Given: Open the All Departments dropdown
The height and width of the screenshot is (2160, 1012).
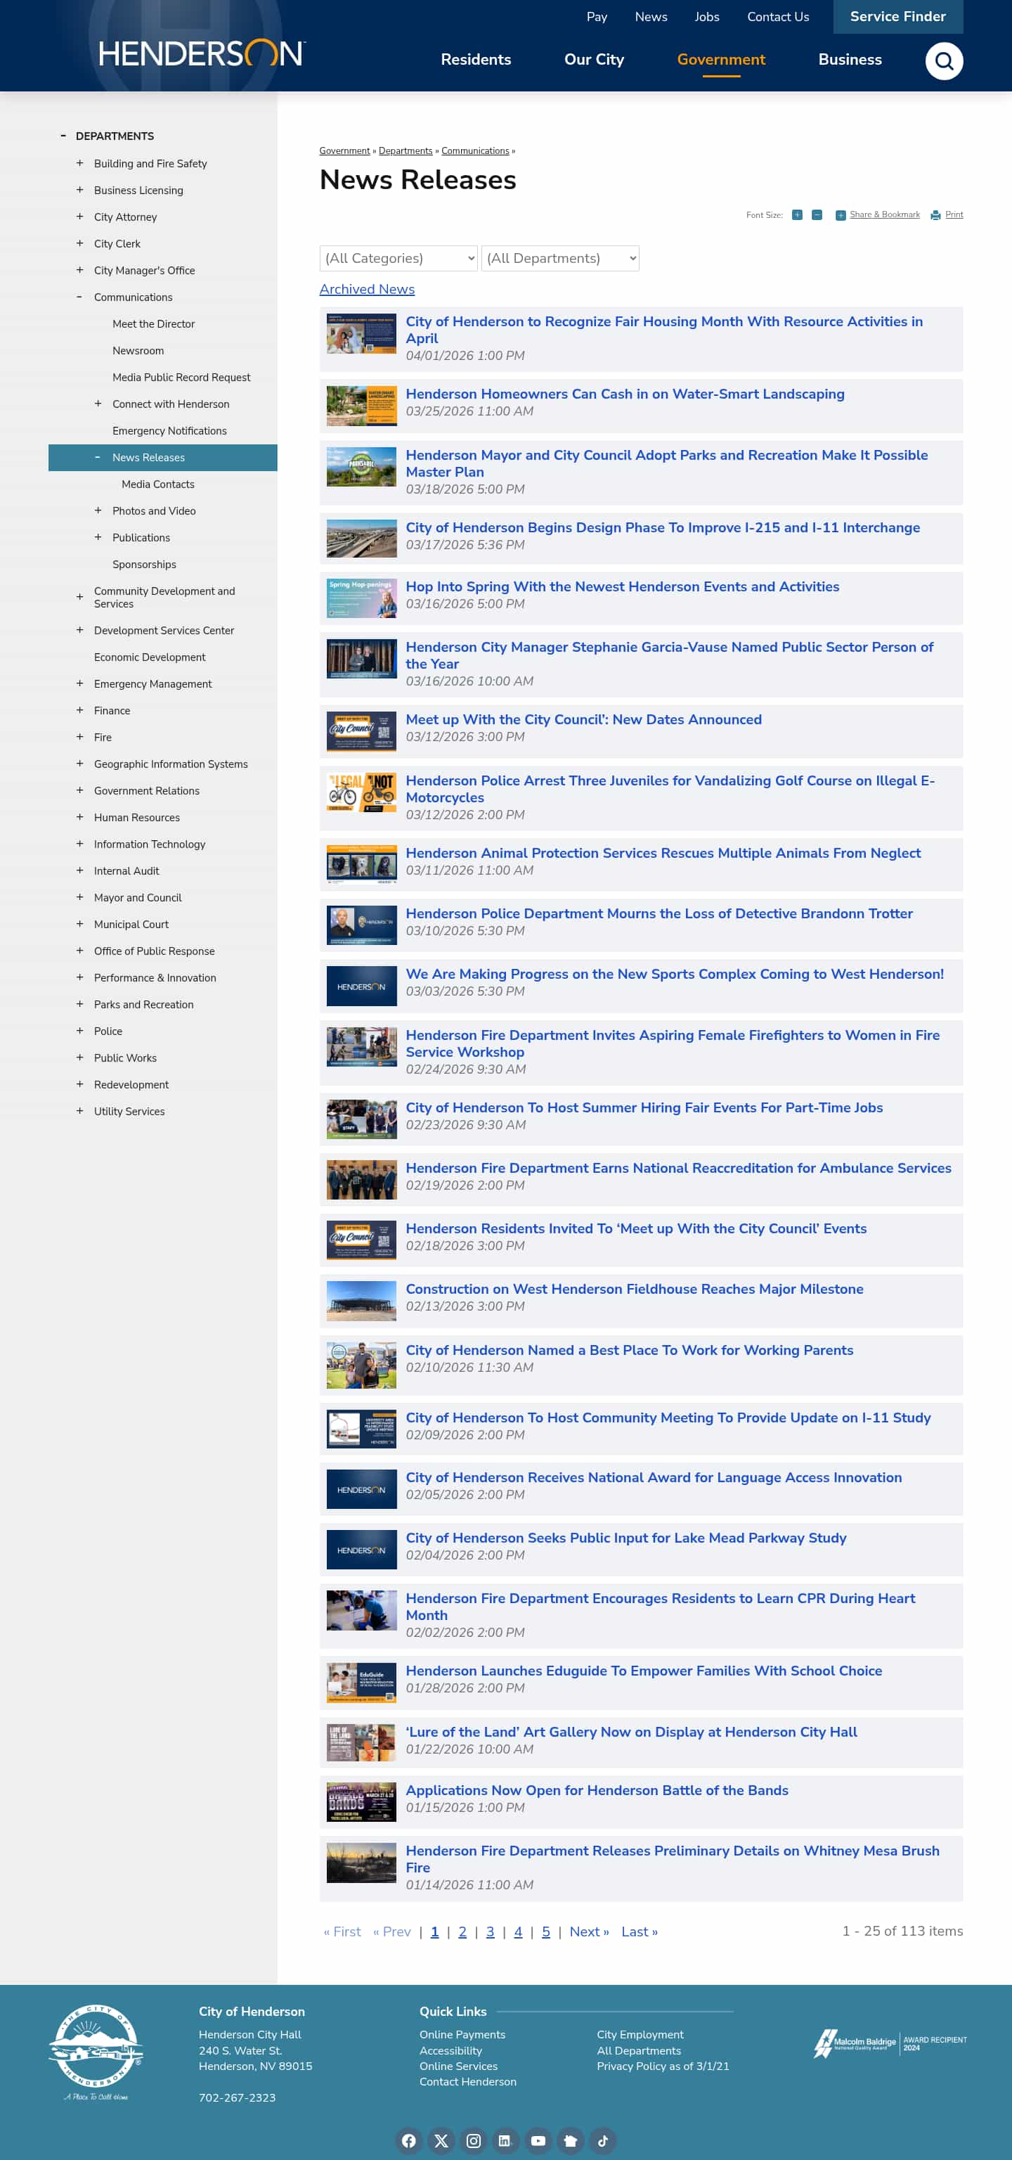Looking at the screenshot, I should coord(559,258).
